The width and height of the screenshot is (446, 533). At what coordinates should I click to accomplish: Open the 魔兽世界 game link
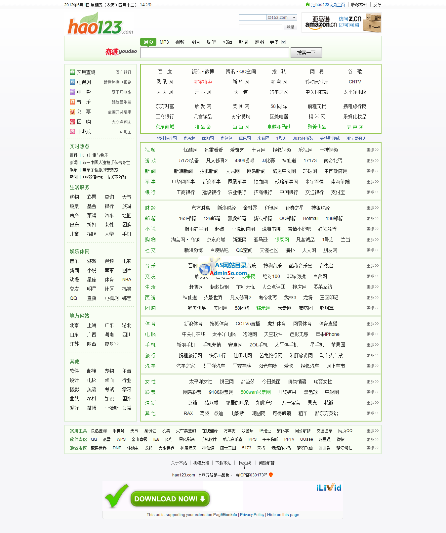pos(99,448)
